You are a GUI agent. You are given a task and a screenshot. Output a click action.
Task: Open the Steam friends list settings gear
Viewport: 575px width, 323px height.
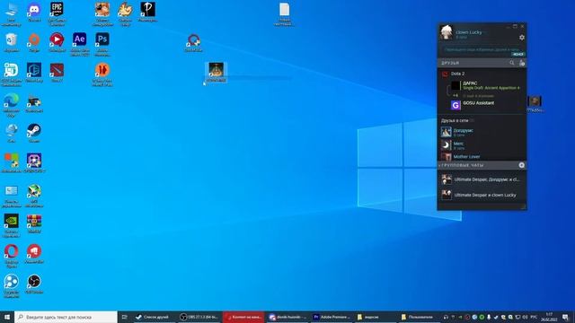click(522, 38)
